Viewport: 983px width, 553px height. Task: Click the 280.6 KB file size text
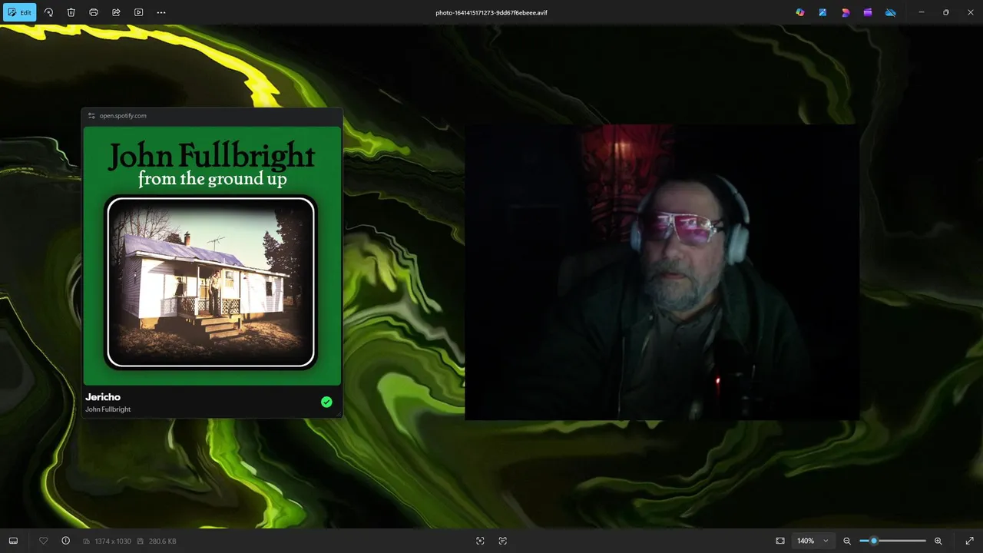point(163,541)
